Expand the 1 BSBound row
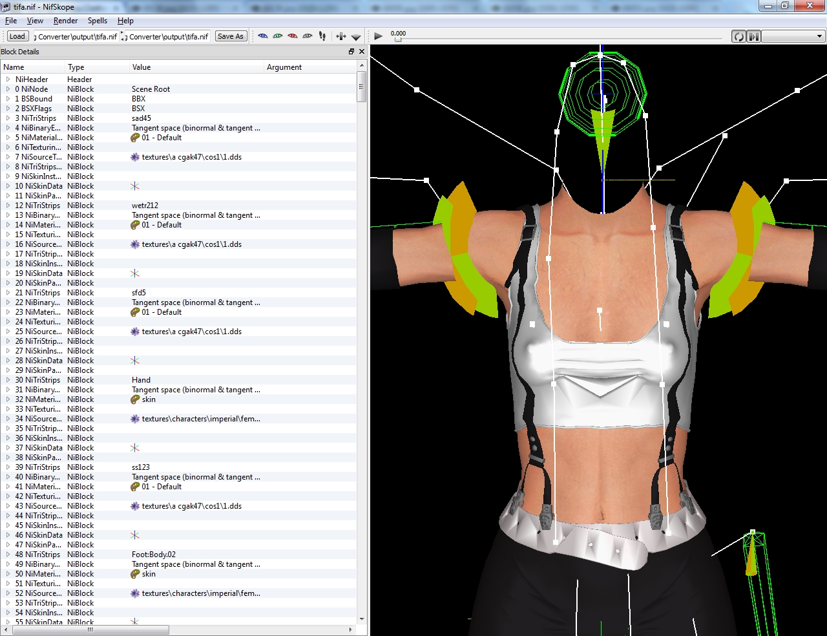Image resolution: width=827 pixels, height=636 pixels. (8, 99)
